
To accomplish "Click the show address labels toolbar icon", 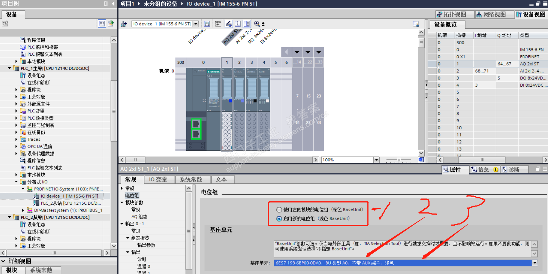I will coord(207,24).
